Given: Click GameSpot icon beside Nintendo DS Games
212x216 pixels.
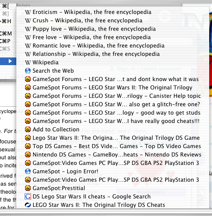Looking at the screenshot, I should (x=28, y=155).
